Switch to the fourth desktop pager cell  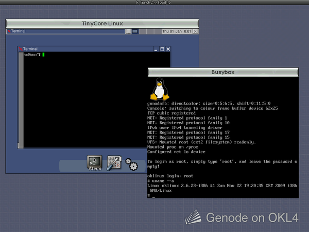pos(158,31)
